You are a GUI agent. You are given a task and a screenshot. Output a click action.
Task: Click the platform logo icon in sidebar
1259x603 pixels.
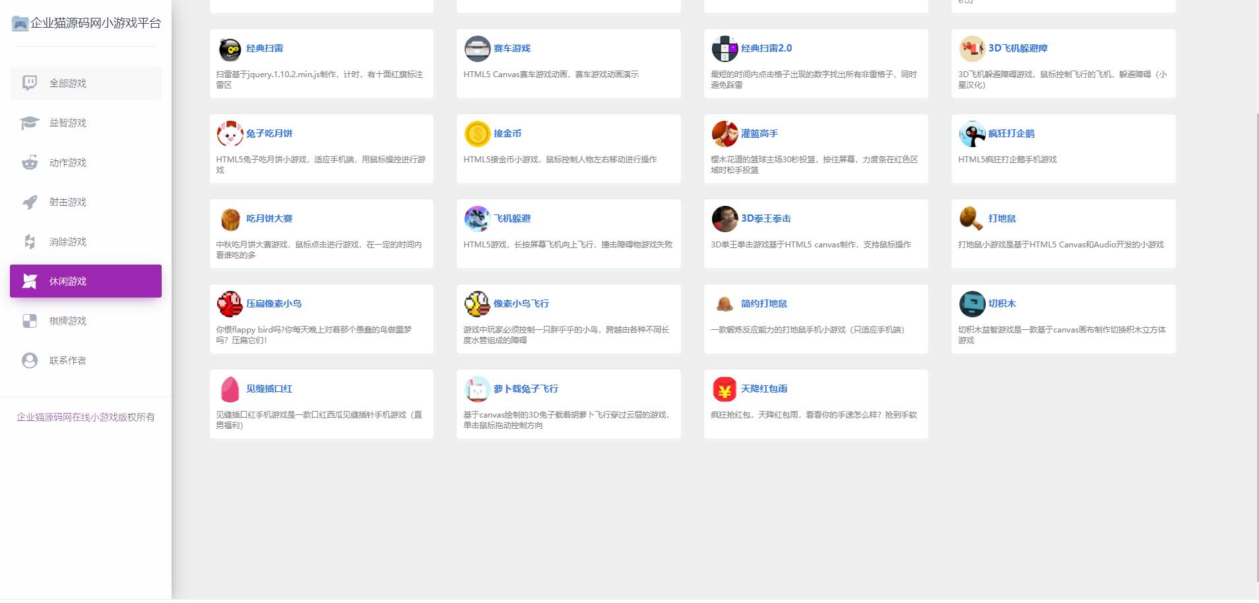click(20, 24)
